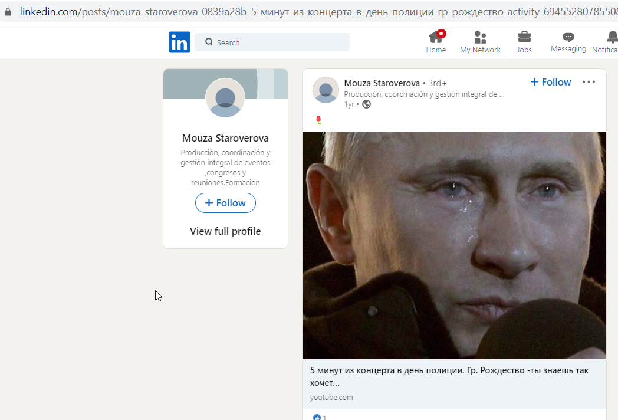Open View full profile link
618x420 pixels.
(225, 231)
